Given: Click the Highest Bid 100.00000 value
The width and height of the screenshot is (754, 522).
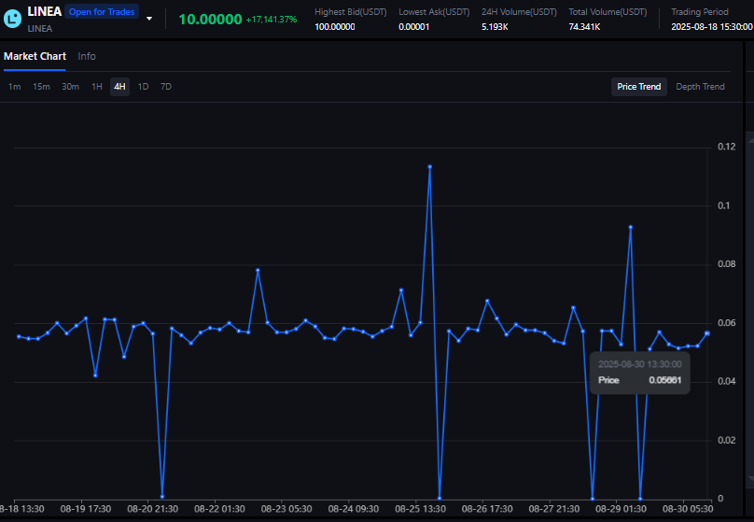Looking at the screenshot, I should (x=335, y=27).
